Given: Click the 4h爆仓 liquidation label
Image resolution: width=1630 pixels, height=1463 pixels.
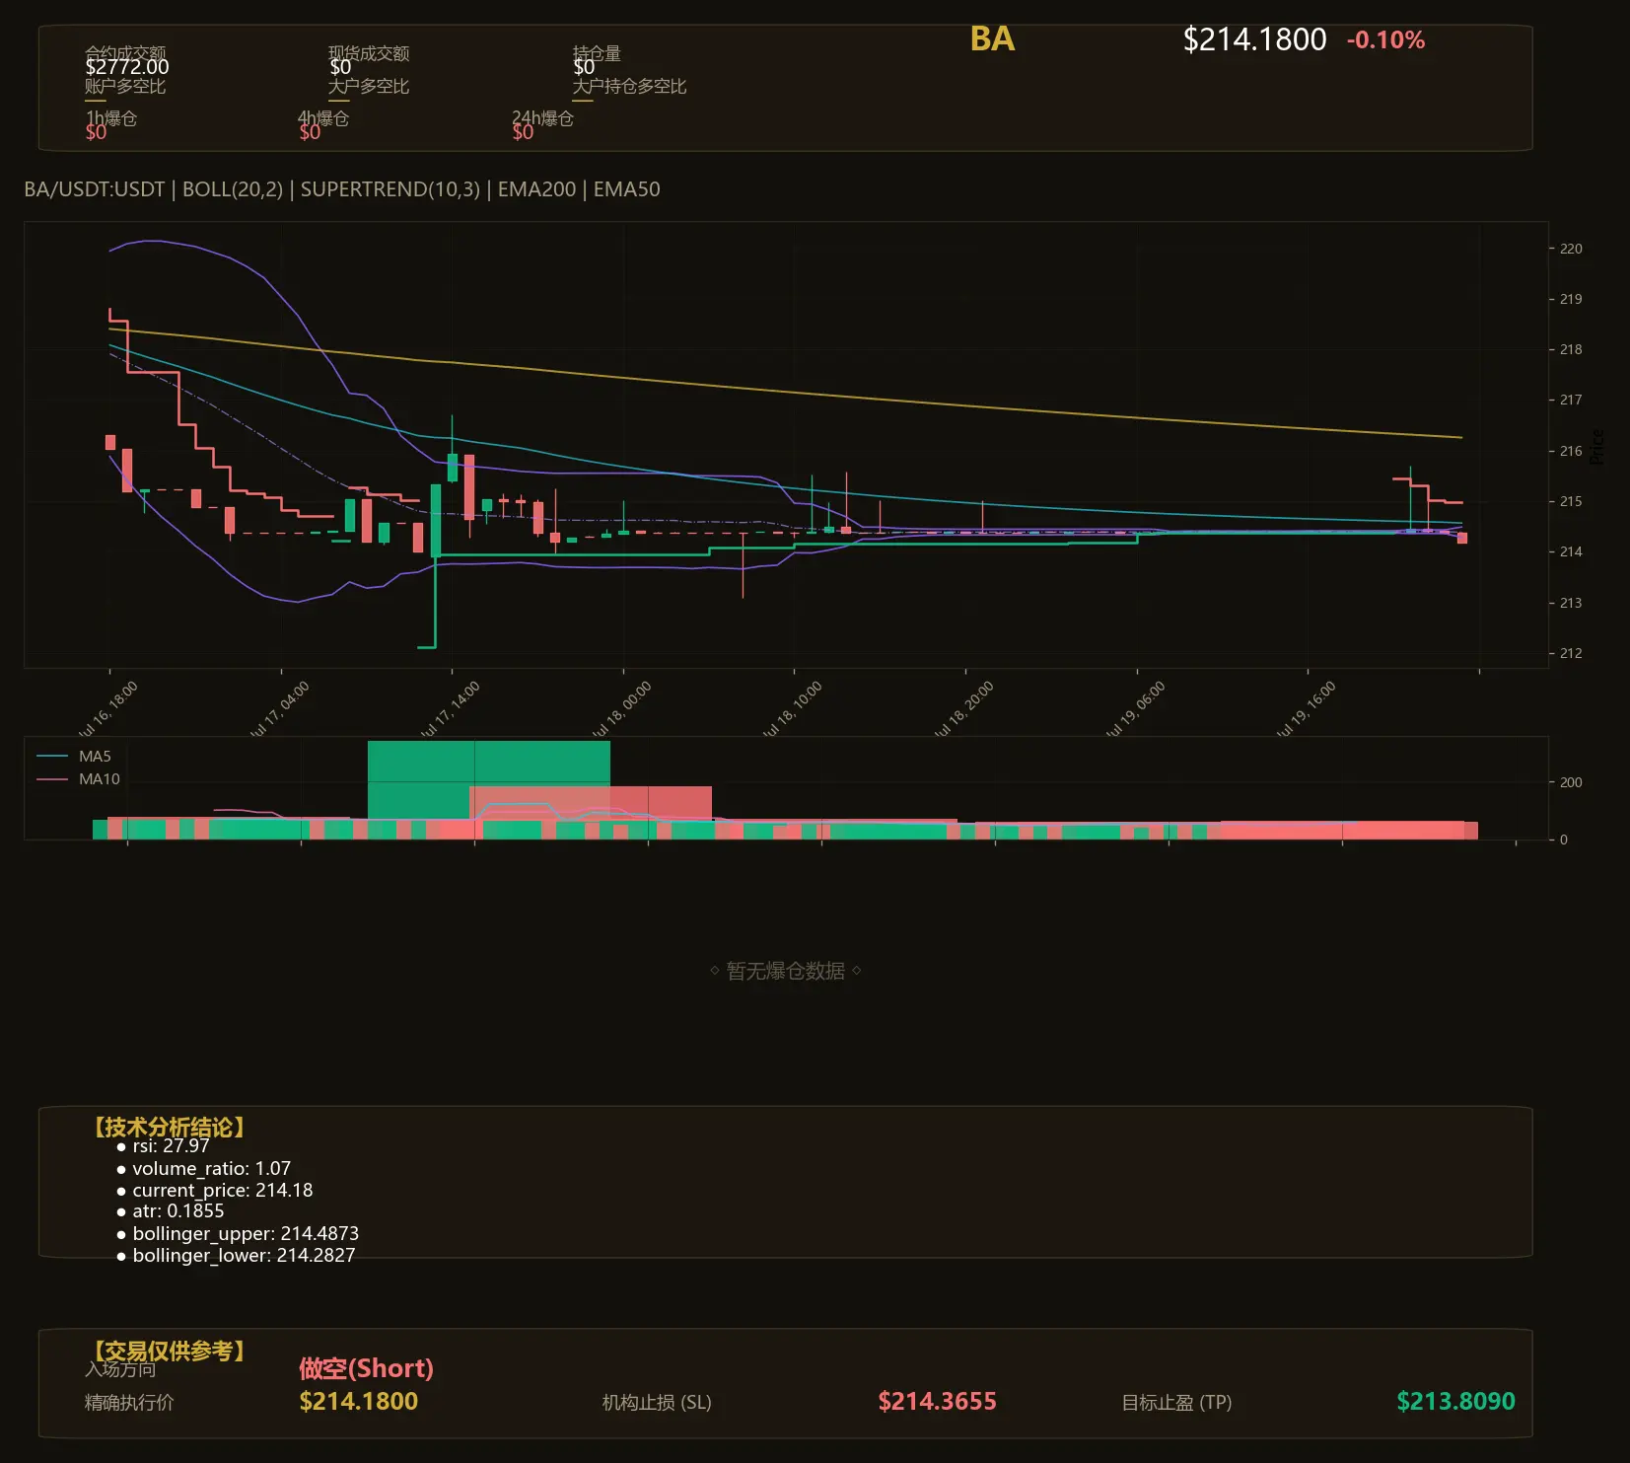Looking at the screenshot, I should pos(324,118).
